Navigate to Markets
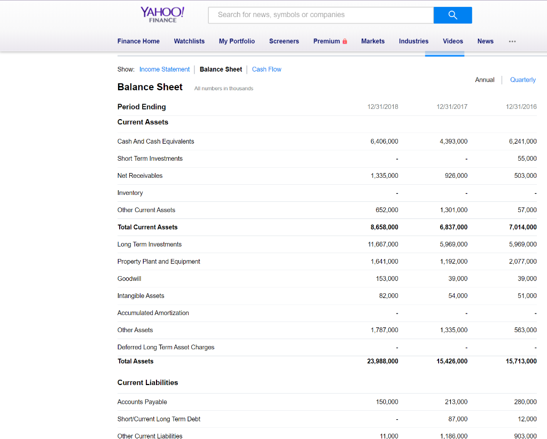 click(372, 41)
